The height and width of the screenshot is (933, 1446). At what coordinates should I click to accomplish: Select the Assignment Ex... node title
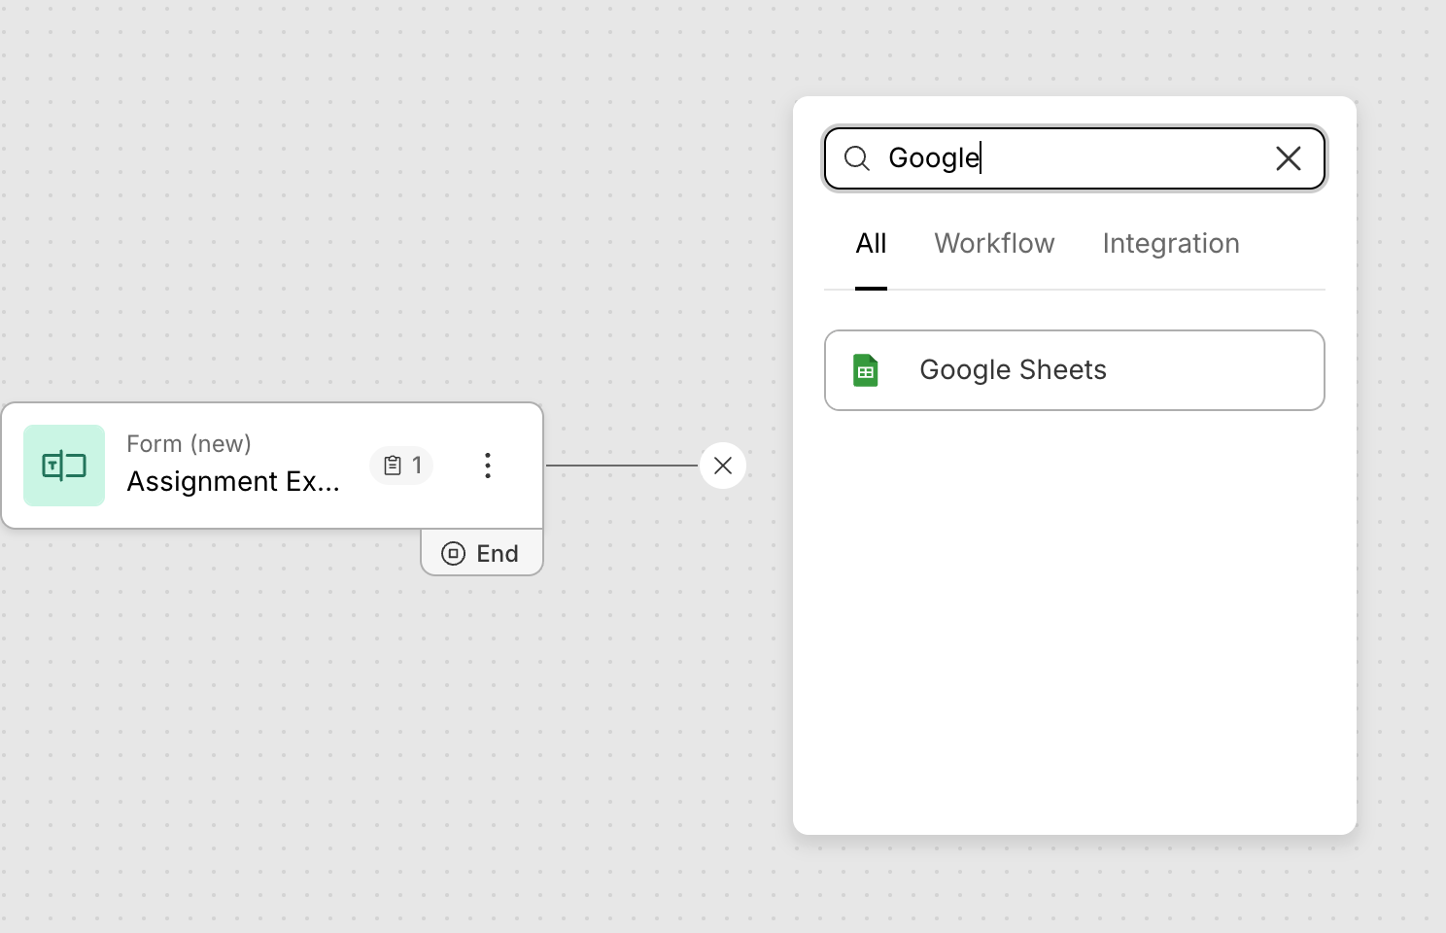[x=233, y=481]
